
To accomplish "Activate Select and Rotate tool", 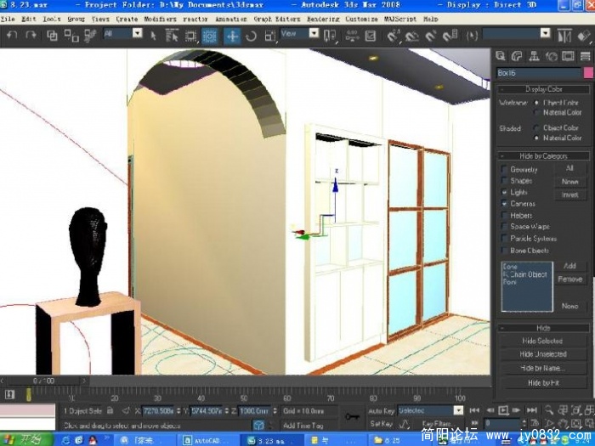I will pos(252,37).
